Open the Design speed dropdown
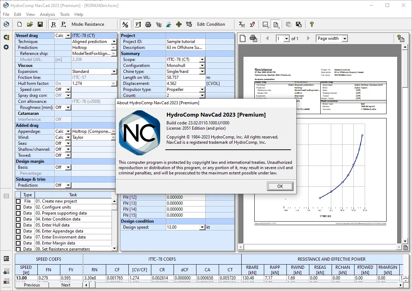Image resolution: width=412 pixels, height=291 pixels. point(202,227)
